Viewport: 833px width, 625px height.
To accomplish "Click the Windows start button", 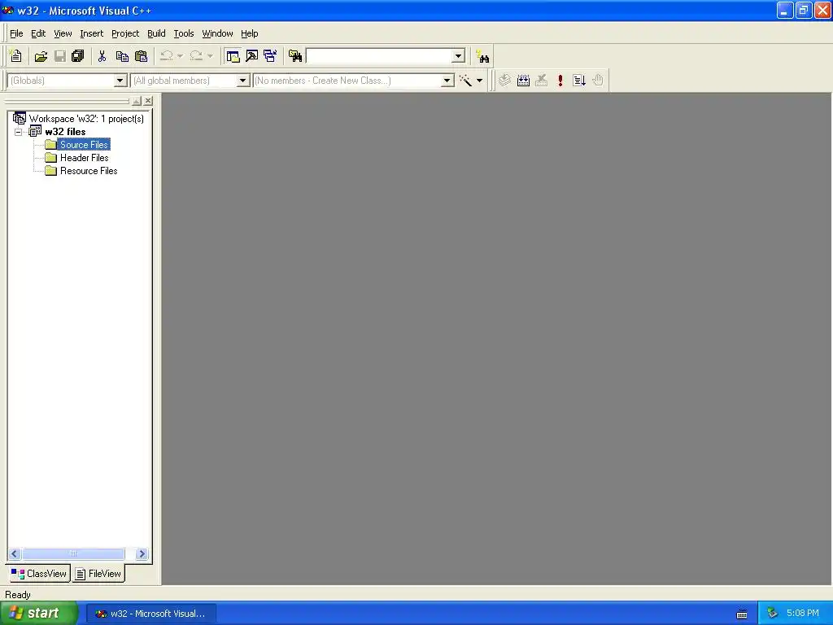I will pyautogui.click(x=39, y=613).
